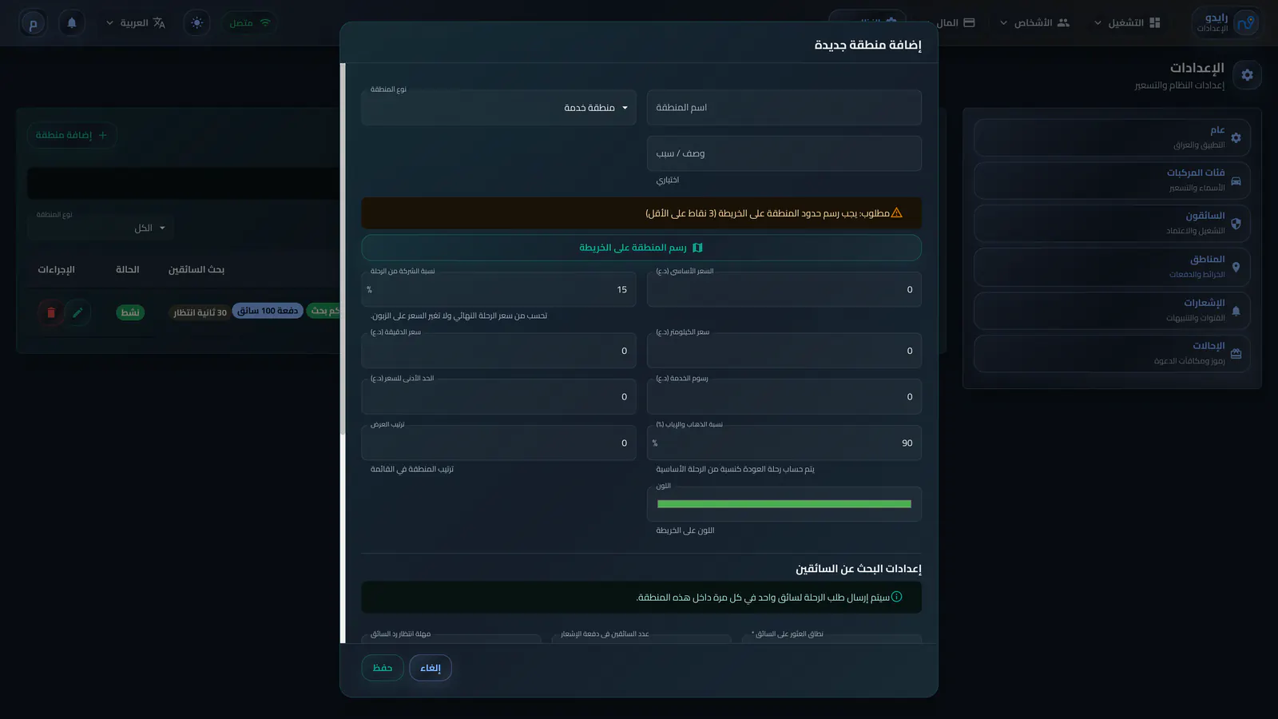Click the gift icon in الإحالات row
This screenshot has width=1278, height=719.
[x=1236, y=354]
